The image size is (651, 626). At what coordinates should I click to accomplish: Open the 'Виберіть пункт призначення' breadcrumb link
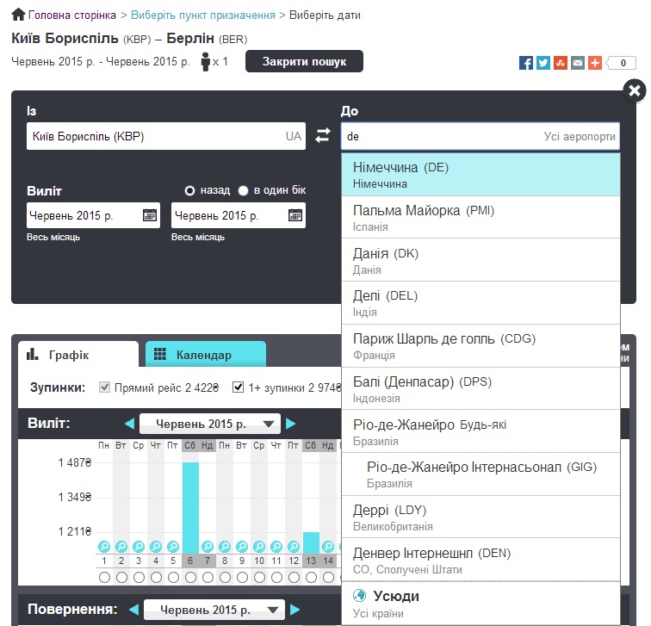click(203, 15)
